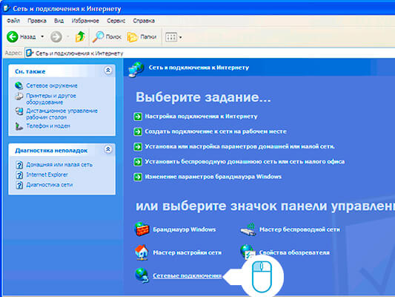
Task: Open 'Изменение параметров брандмауэра Windows' task
Action: [213, 177]
